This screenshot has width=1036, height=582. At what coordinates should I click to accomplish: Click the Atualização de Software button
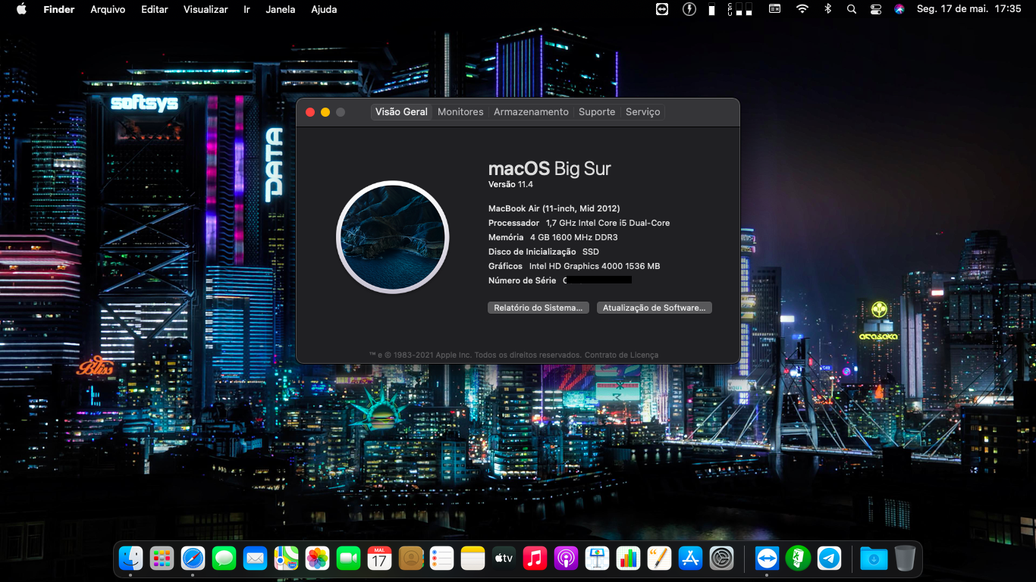(x=654, y=308)
